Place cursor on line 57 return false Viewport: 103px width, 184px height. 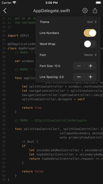pyautogui.click(x=33, y=171)
